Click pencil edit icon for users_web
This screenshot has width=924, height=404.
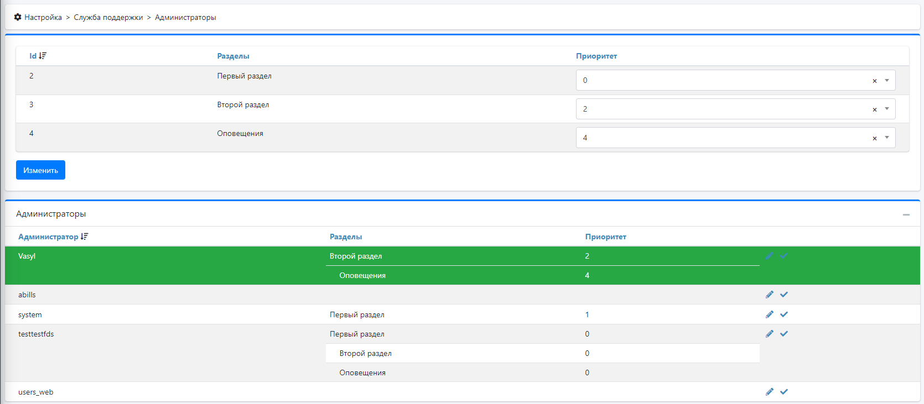pyautogui.click(x=769, y=392)
